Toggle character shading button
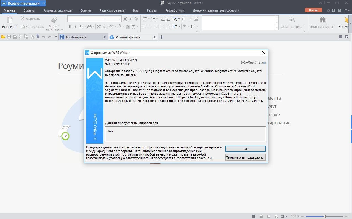Viewport: 352px width, 219px height. [128, 27]
